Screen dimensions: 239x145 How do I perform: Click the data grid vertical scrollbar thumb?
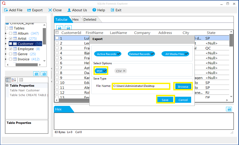click(x=231, y=40)
